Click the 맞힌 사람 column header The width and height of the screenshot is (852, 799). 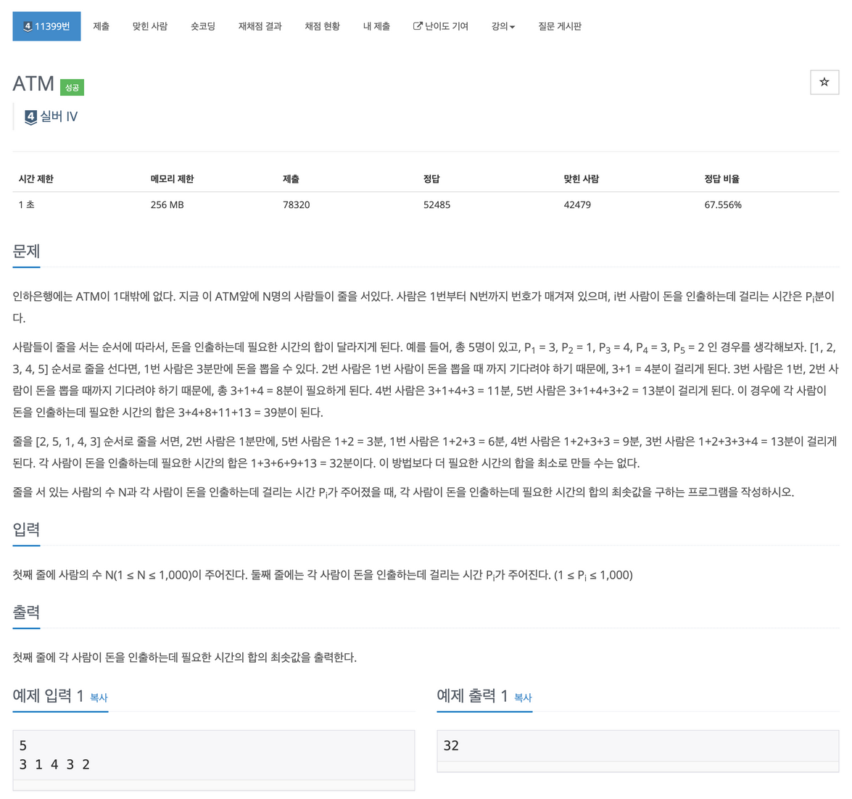(x=581, y=178)
